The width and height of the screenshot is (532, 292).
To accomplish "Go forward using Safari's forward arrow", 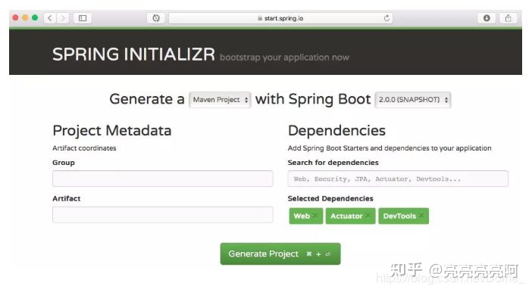I will click(x=63, y=18).
